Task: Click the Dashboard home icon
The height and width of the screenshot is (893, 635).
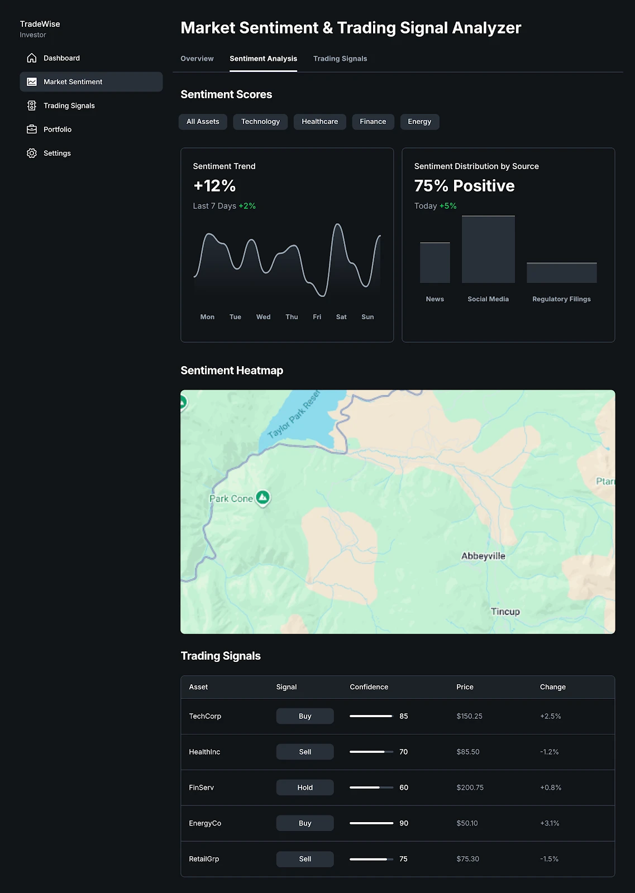Action: point(32,58)
